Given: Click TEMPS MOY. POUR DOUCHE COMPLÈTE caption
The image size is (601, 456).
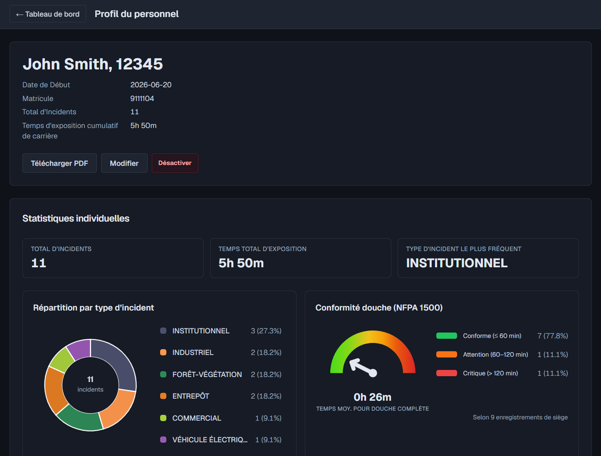Looking at the screenshot, I should [x=373, y=409].
